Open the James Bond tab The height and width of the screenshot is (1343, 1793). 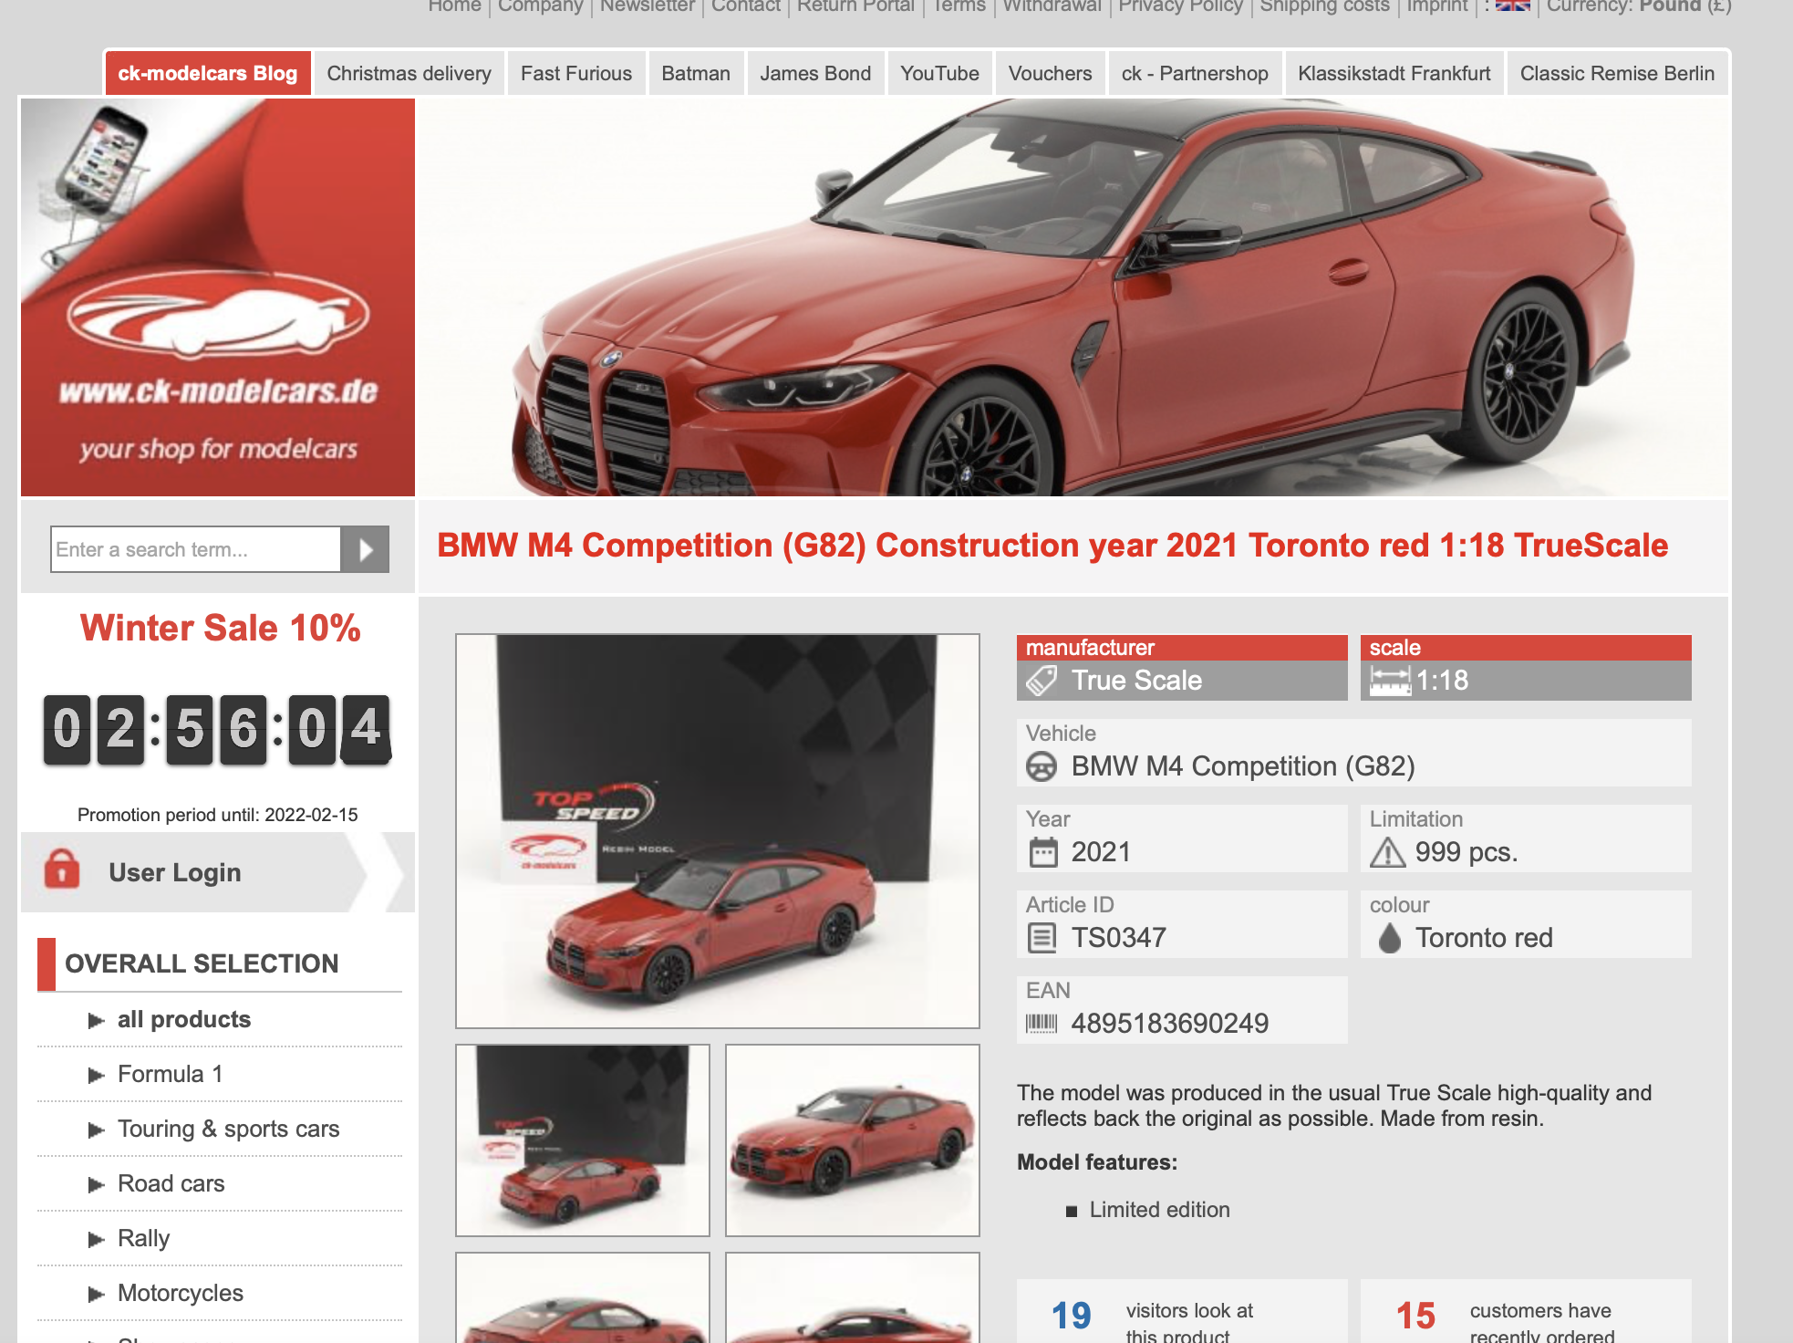(815, 73)
